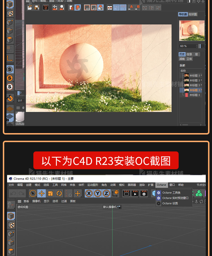The width and height of the screenshot is (212, 256).
Task: Click the coordinate system cube icon in R23 toolbar
Action: 116,194
